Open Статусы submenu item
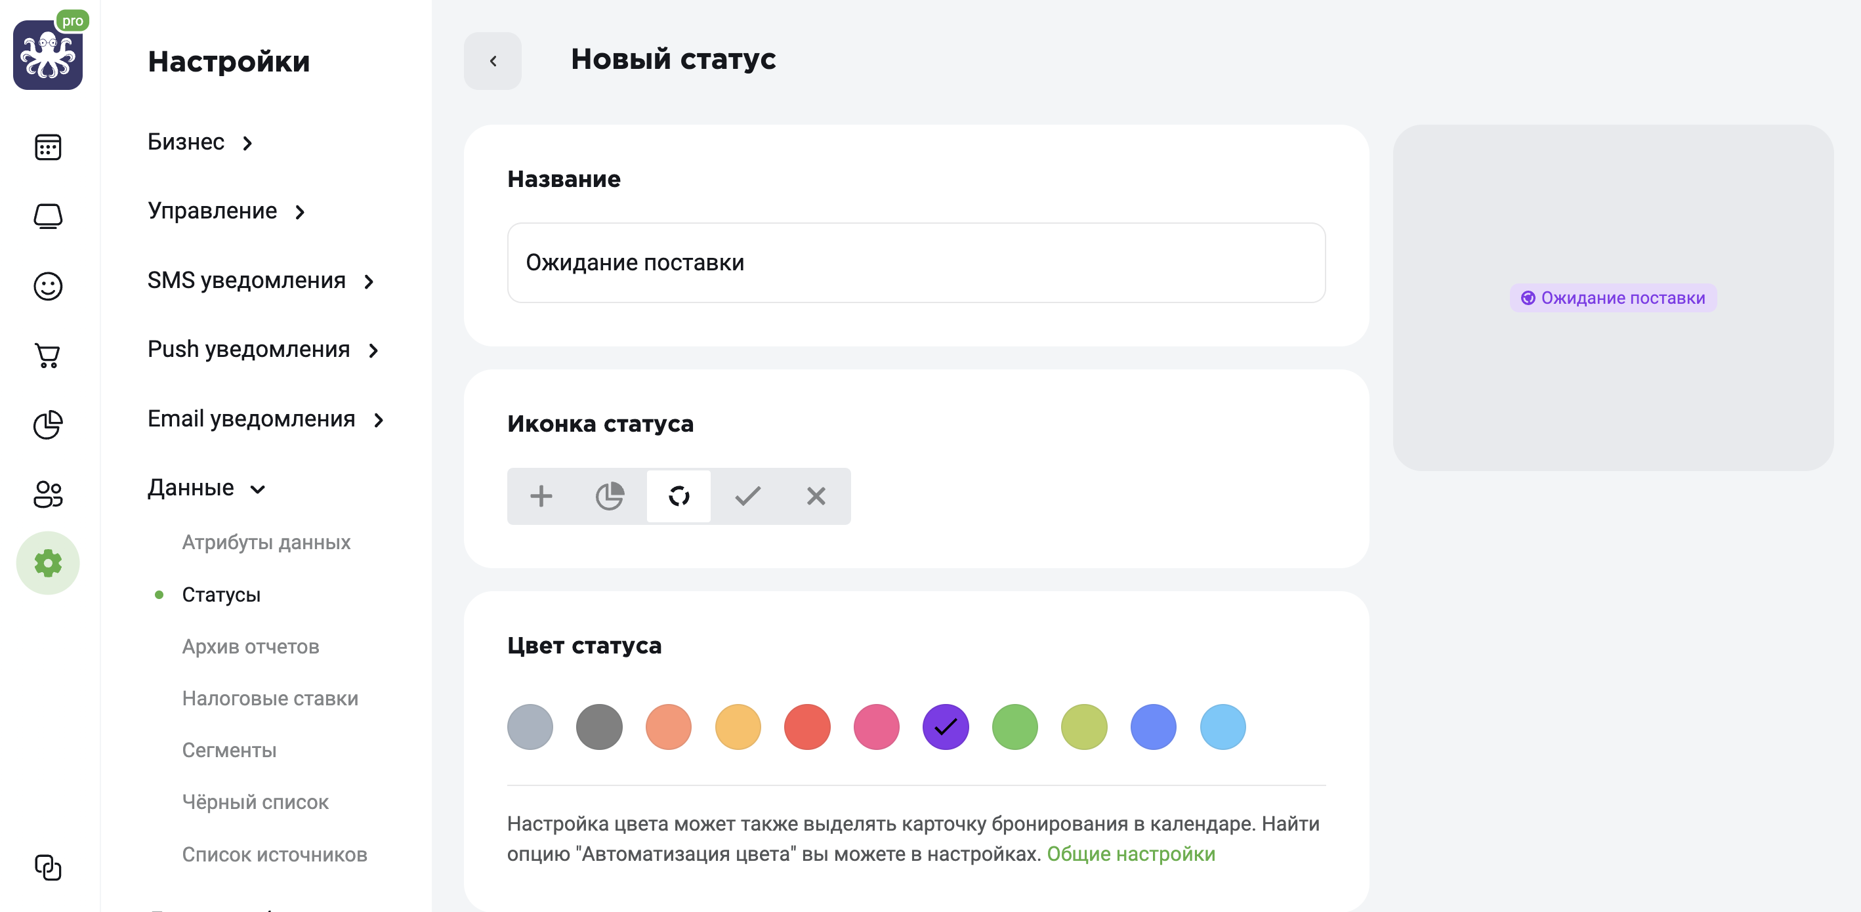 point(221,594)
